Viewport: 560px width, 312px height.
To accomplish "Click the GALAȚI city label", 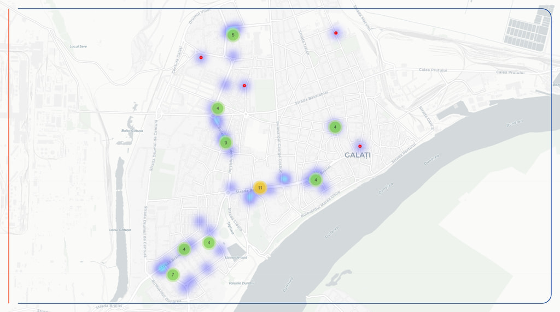I will point(358,155).
